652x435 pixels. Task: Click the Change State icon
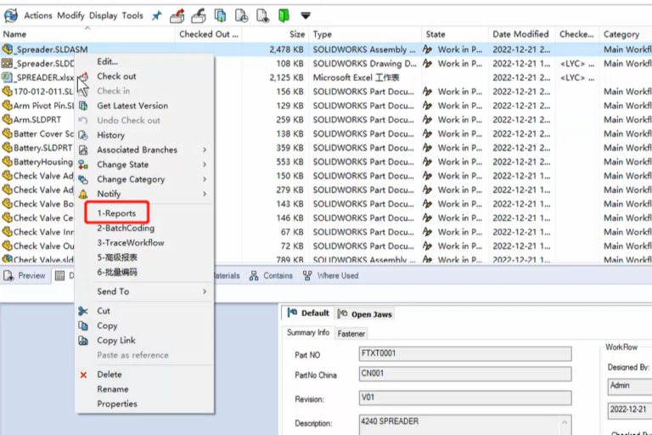83,165
